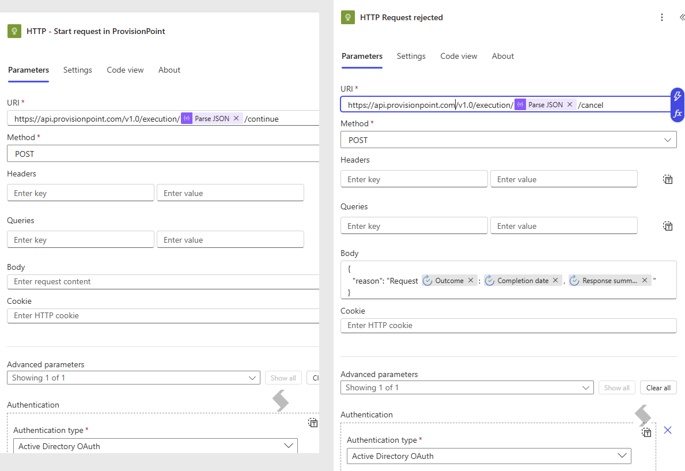Open Method POST field in Start request panel

coord(163,154)
